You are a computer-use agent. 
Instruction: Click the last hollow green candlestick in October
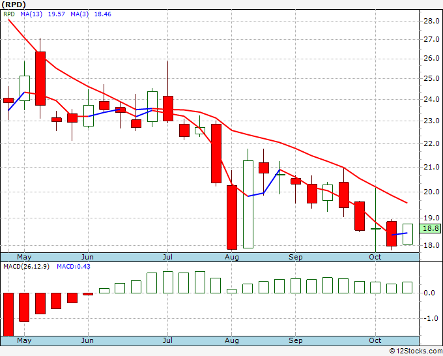(x=408, y=234)
